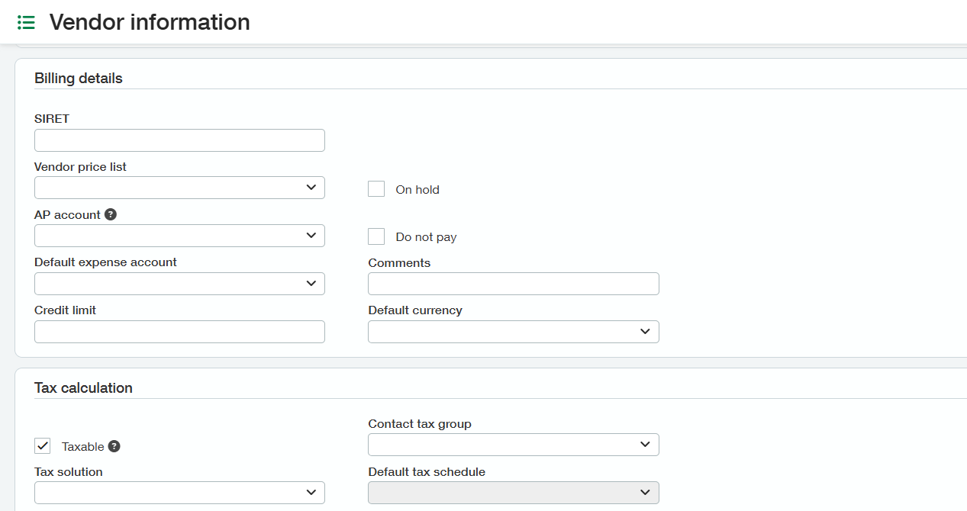Uncheck the Taxable checkbox

point(43,446)
